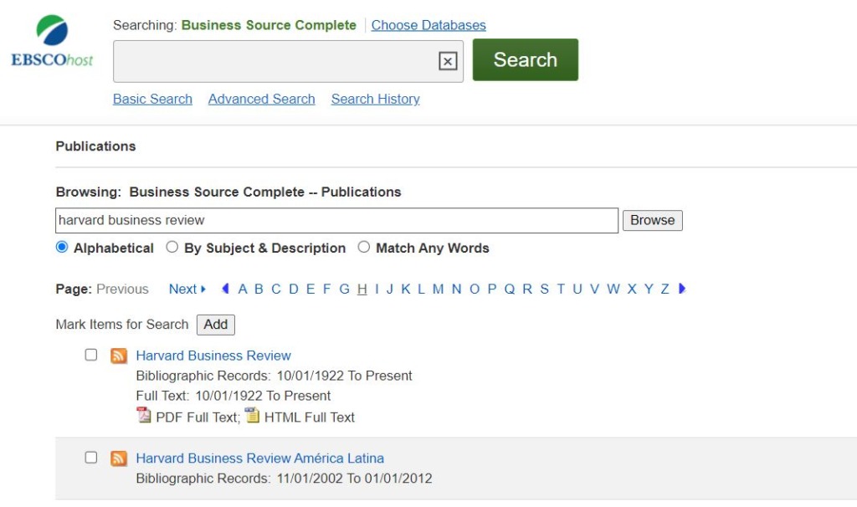857x507 pixels.
Task: Click left arrow before letter A
Action: (x=225, y=289)
